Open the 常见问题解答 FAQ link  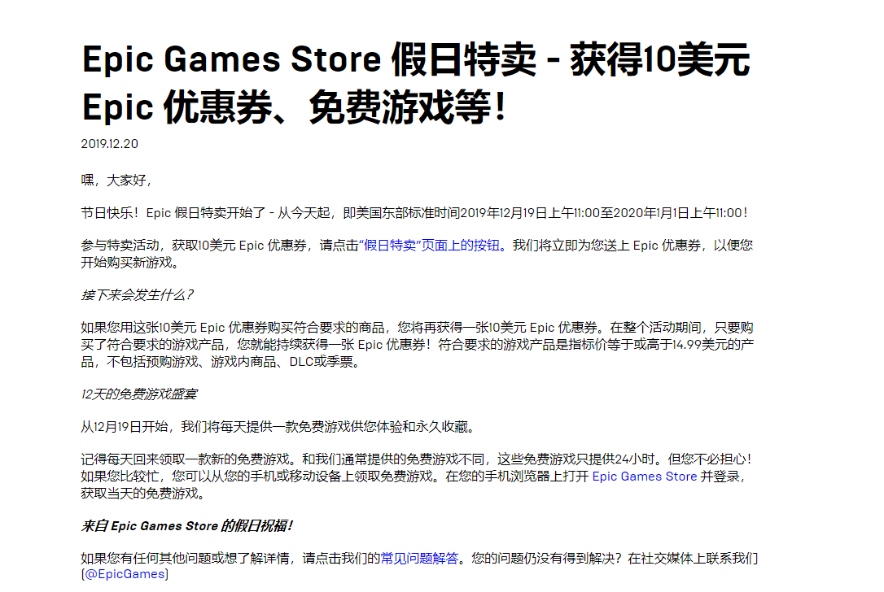click(419, 559)
